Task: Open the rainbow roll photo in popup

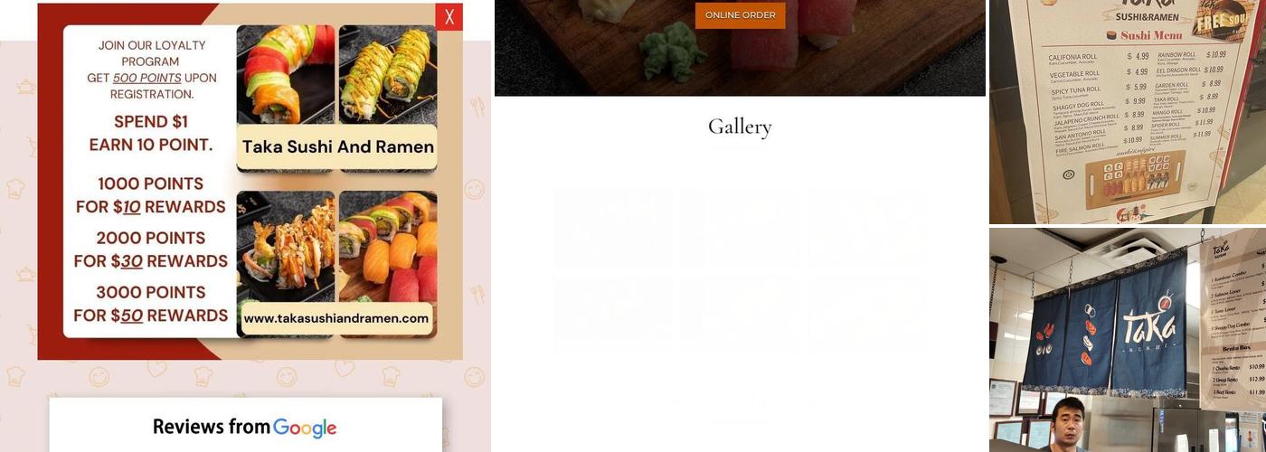Action: [286, 74]
